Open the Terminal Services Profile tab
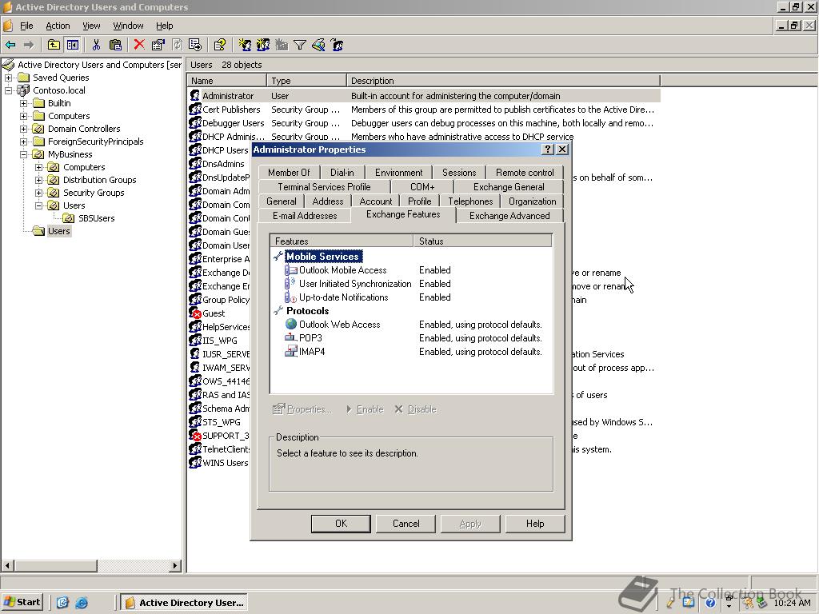This screenshot has width=819, height=614. 324,187
